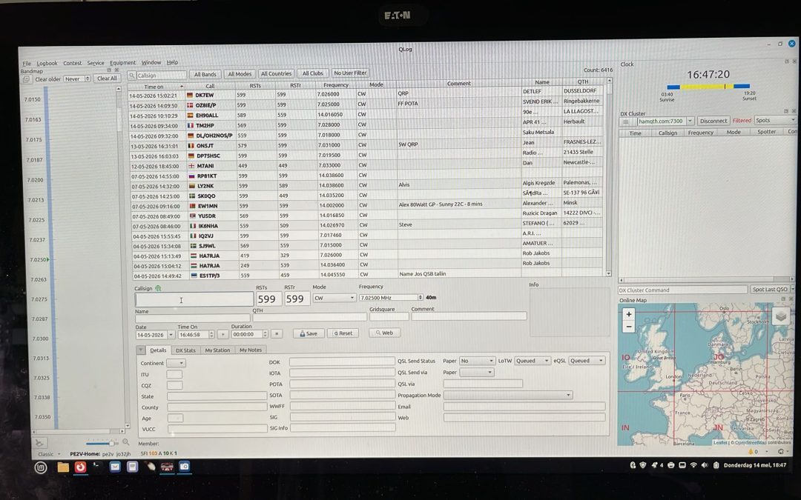The width and height of the screenshot is (801, 500).
Task: Open the Clear older Never dropdown
Action: tap(77, 79)
